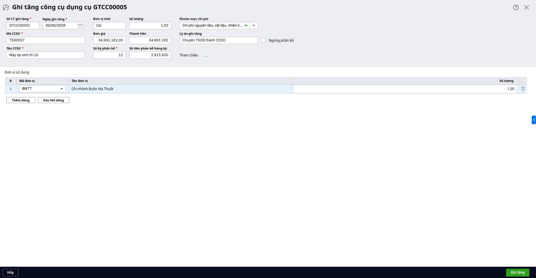Screen dimensions: 536x278
Task: Expand the Khoản mục chi phí dropdown
Action: (x=254, y=25)
